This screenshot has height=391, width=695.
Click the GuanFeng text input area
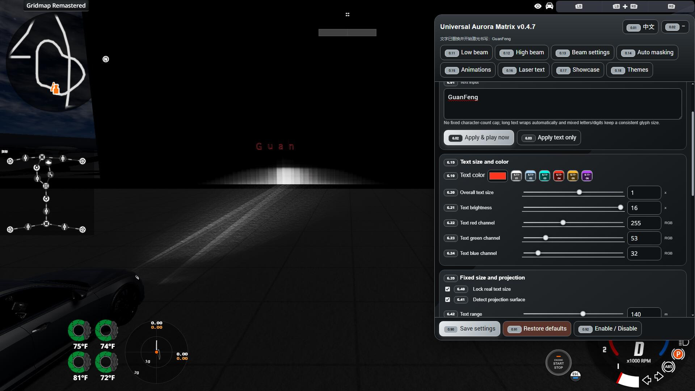tap(563, 104)
